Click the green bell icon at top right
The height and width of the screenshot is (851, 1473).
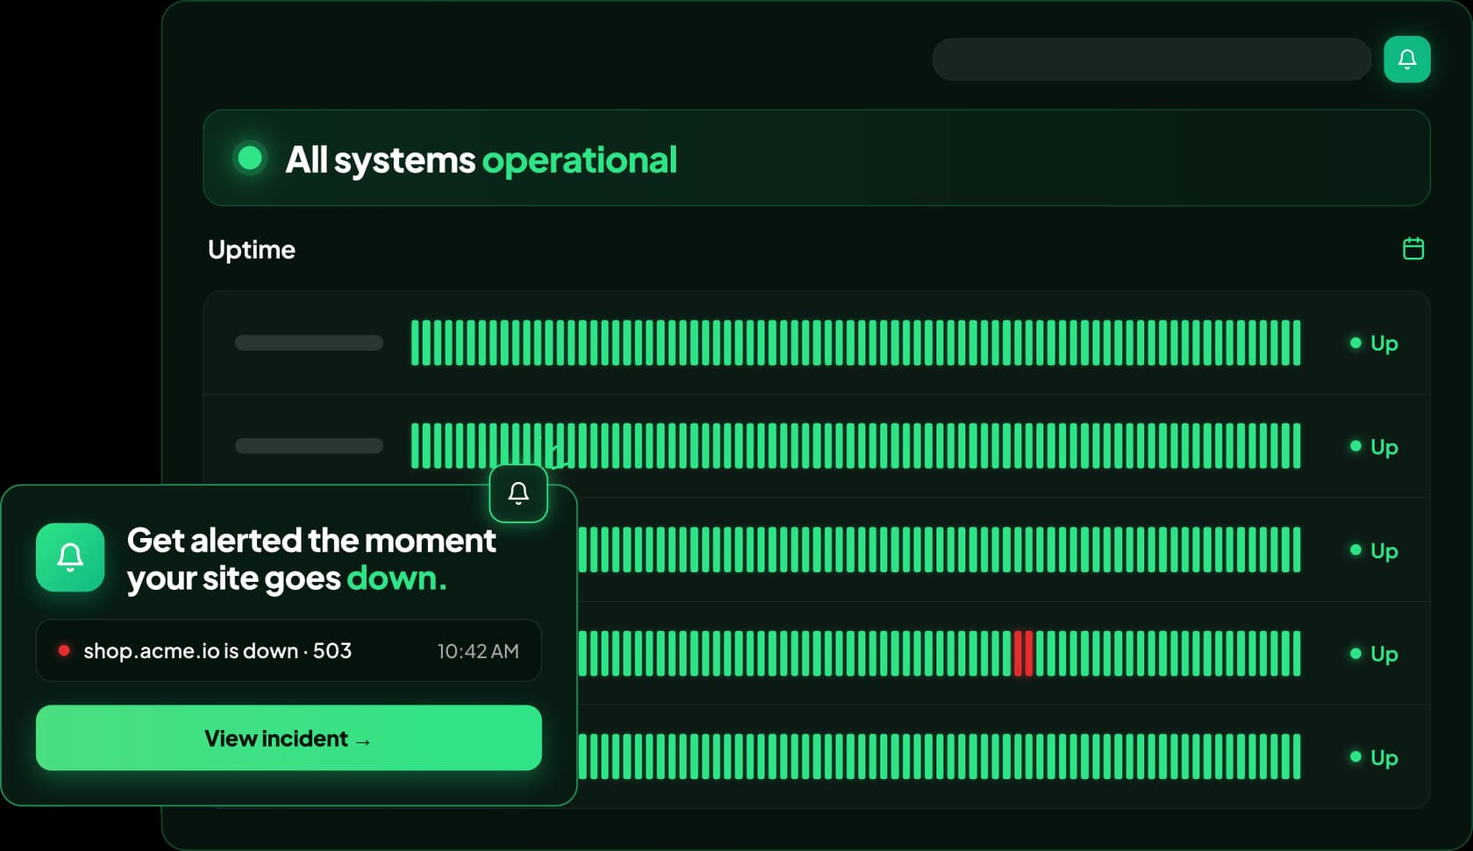[1406, 60]
